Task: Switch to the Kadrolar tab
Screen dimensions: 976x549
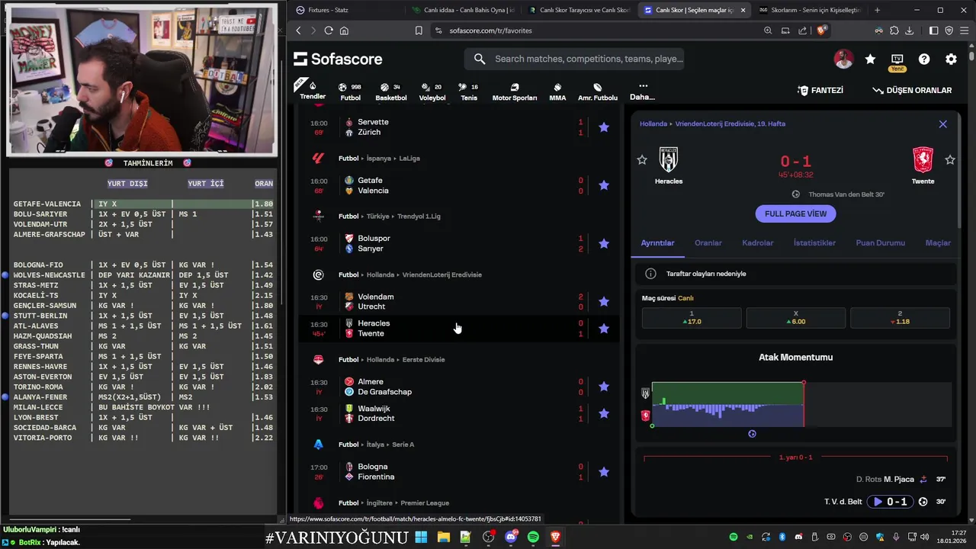Action: pos(758,242)
